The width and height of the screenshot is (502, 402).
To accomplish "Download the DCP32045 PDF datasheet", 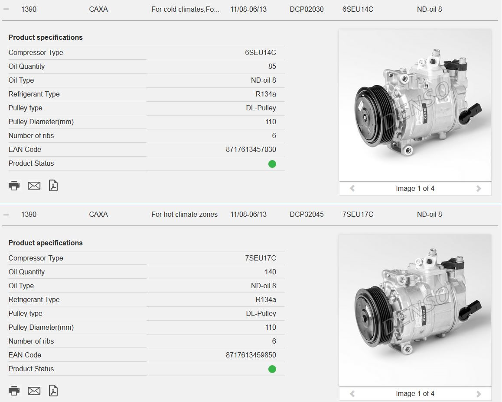I will tap(53, 390).
